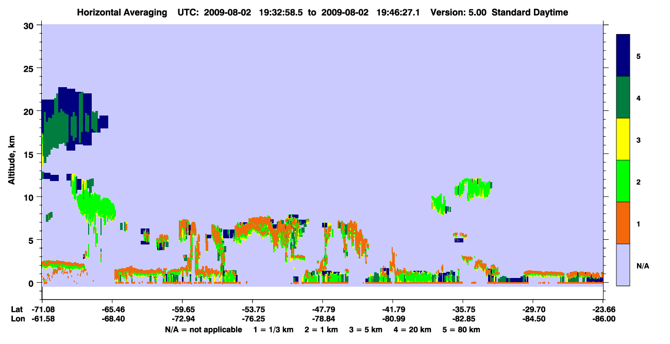Click the colorbar label '1'
Image resolution: width=670 pixels, height=344 pixels.
639,223
